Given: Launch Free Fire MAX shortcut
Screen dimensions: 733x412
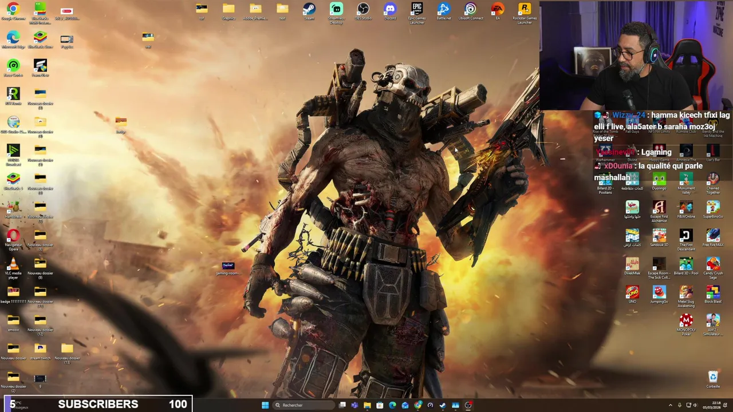Looking at the screenshot, I should 713,238.
